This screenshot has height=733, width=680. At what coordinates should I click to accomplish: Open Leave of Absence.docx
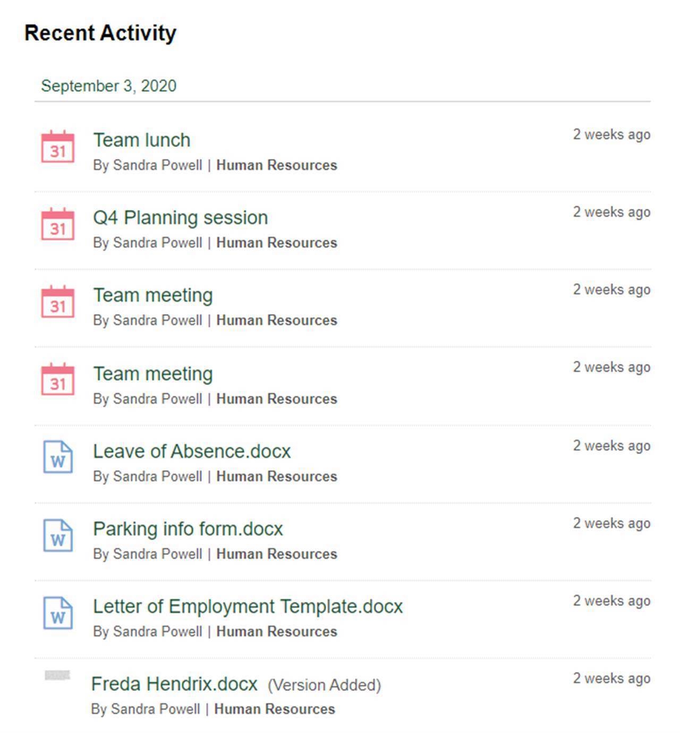click(192, 451)
